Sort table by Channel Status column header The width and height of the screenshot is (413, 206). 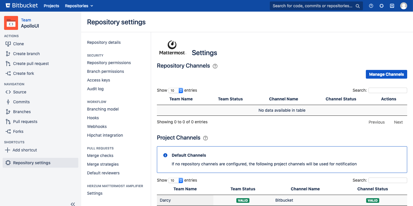click(341, 99)
